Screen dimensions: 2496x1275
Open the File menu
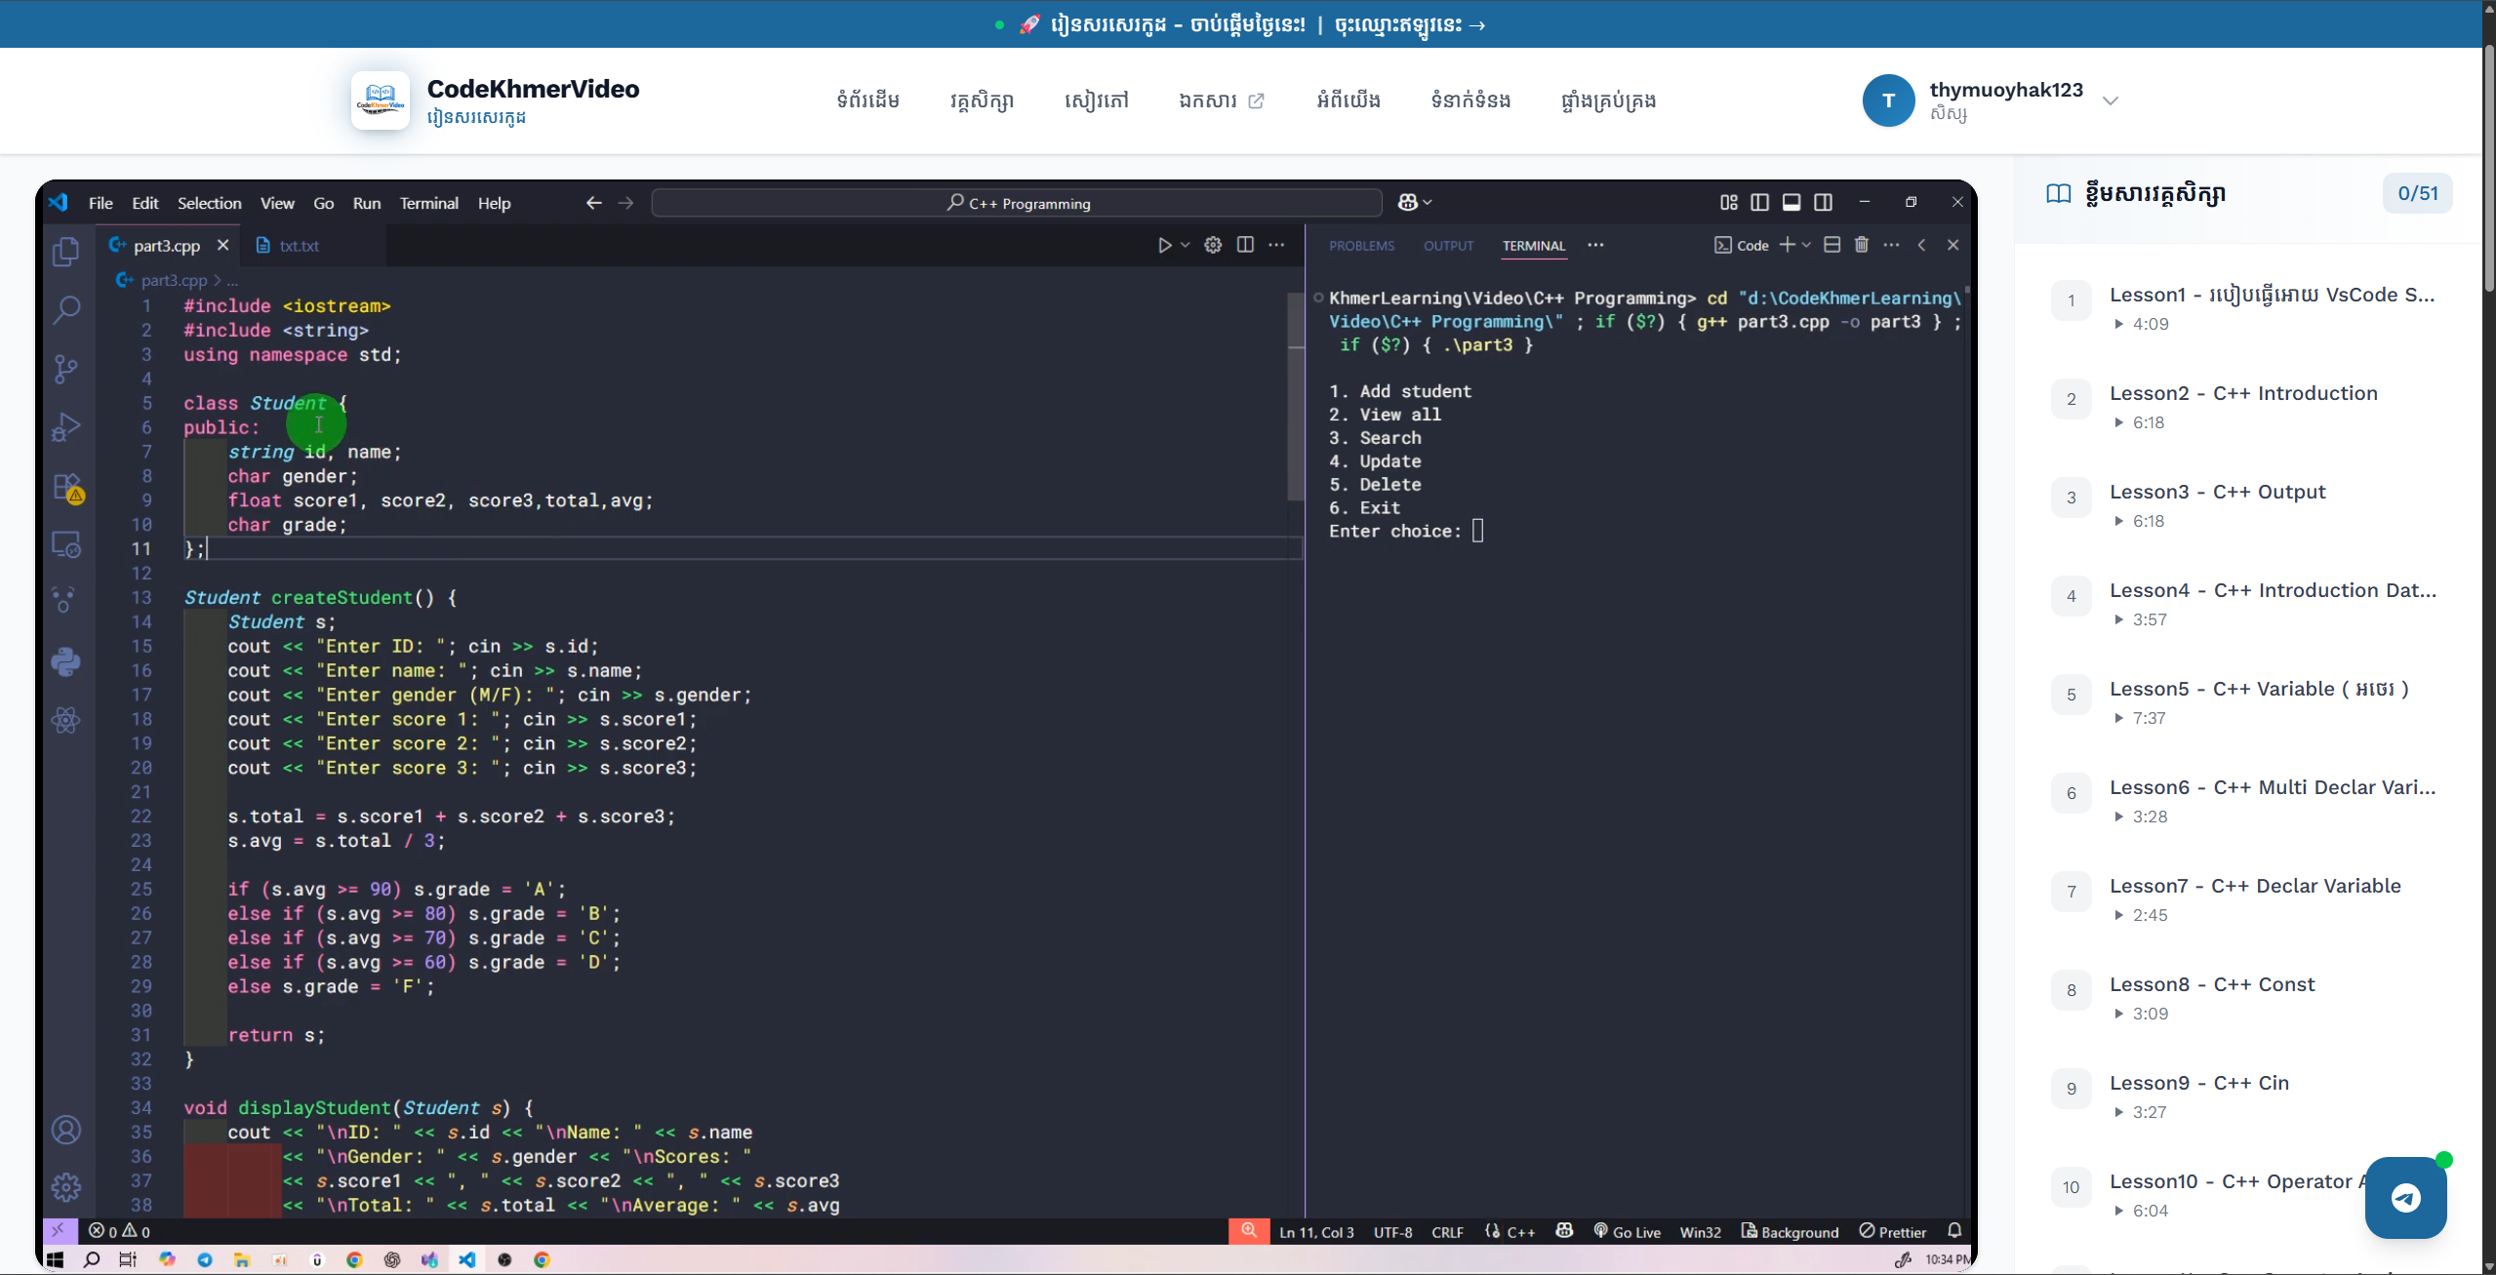(x=101, y=203)
